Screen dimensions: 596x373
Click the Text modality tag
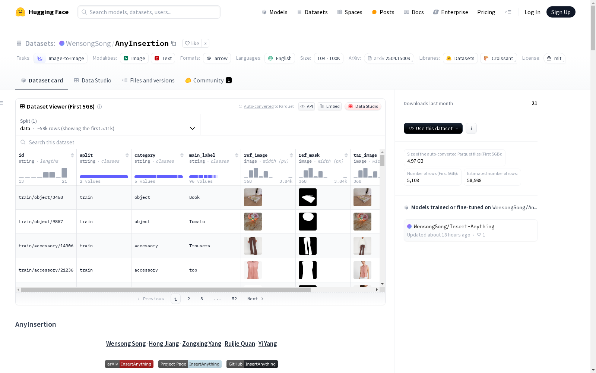[x=163, y=58]
